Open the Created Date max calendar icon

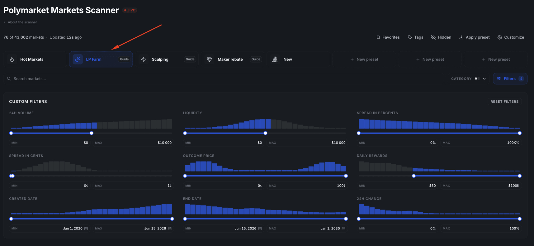pyautogui.click(x=170, y=229)
